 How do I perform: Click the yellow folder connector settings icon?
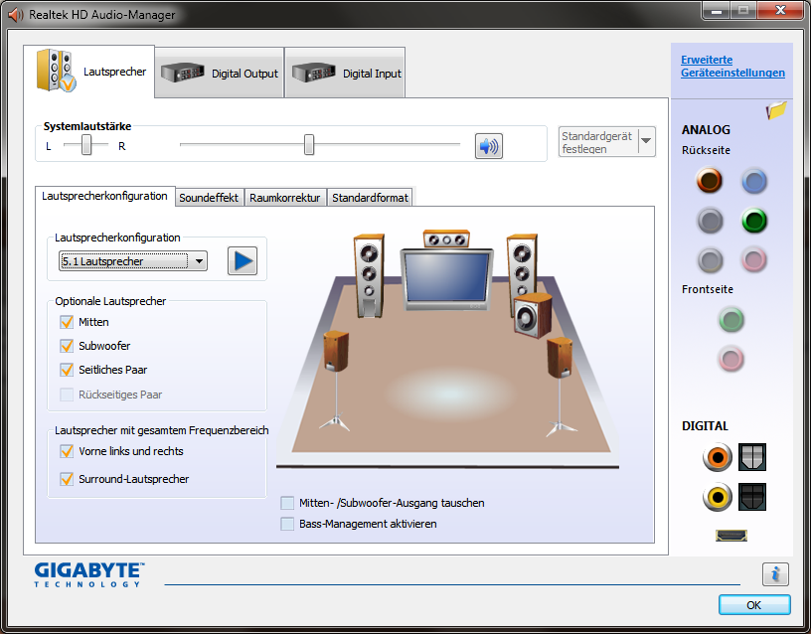tap(776, 110)
